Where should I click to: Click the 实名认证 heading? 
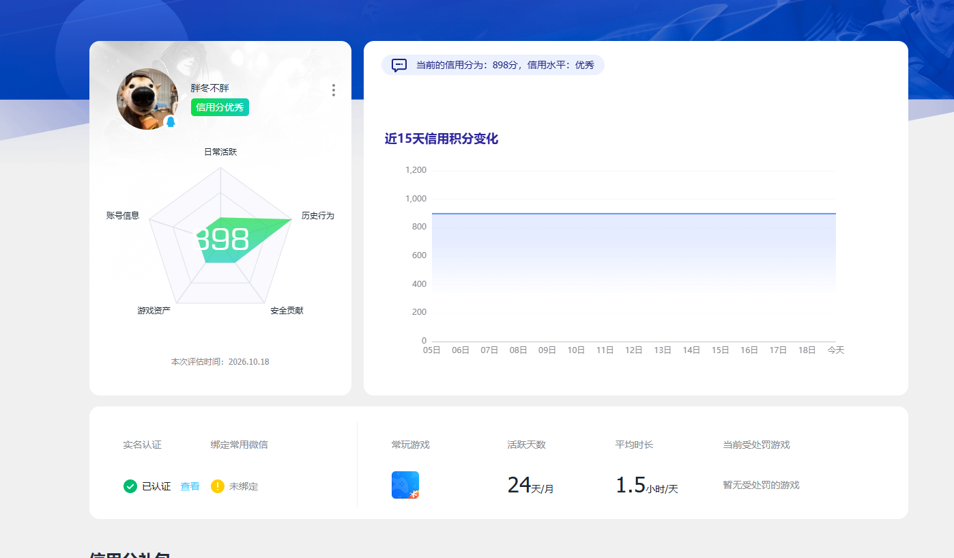pos(143,445)
